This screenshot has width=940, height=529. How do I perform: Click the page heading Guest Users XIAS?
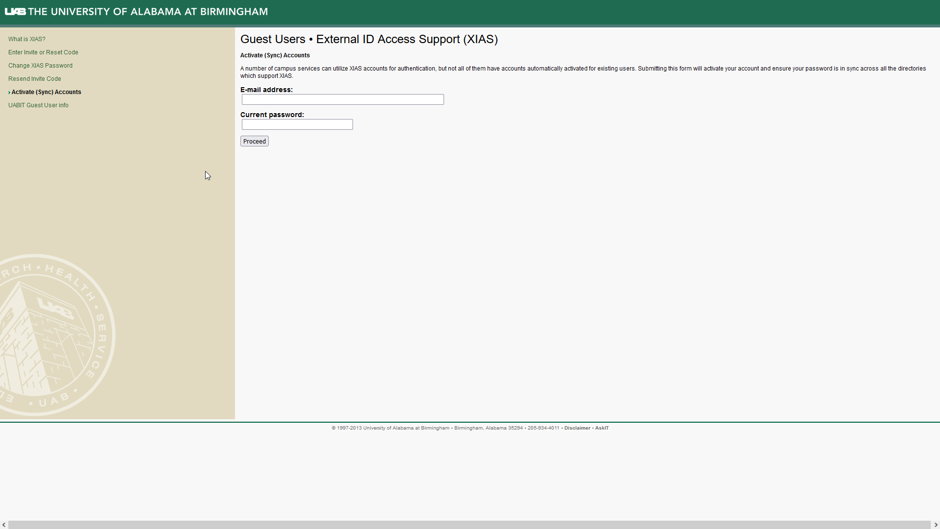click(x=369, y=39)
